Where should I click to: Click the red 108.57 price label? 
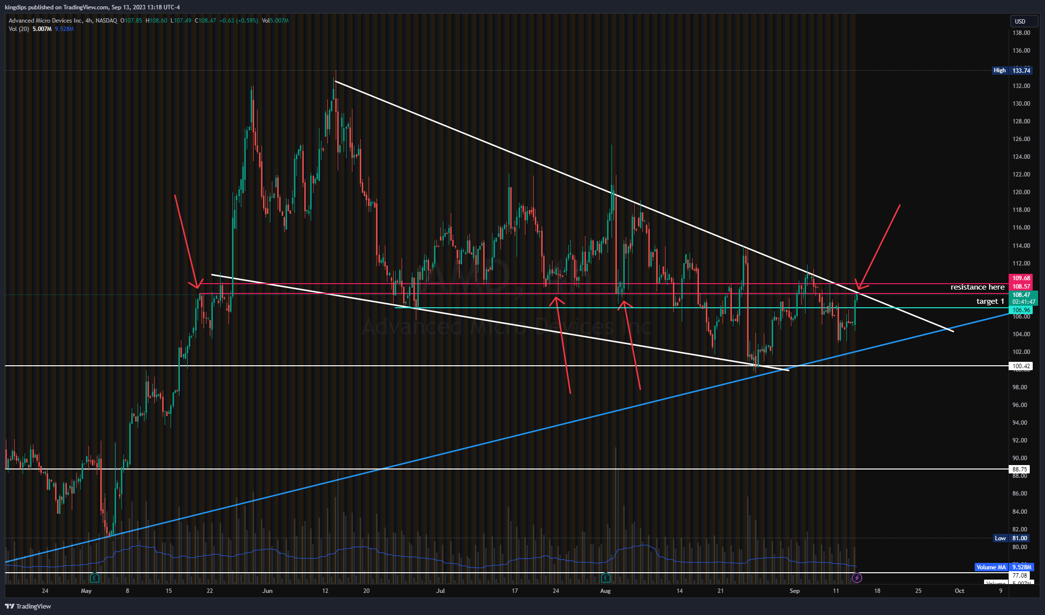pyautogui.click(x=1021, y=287)
